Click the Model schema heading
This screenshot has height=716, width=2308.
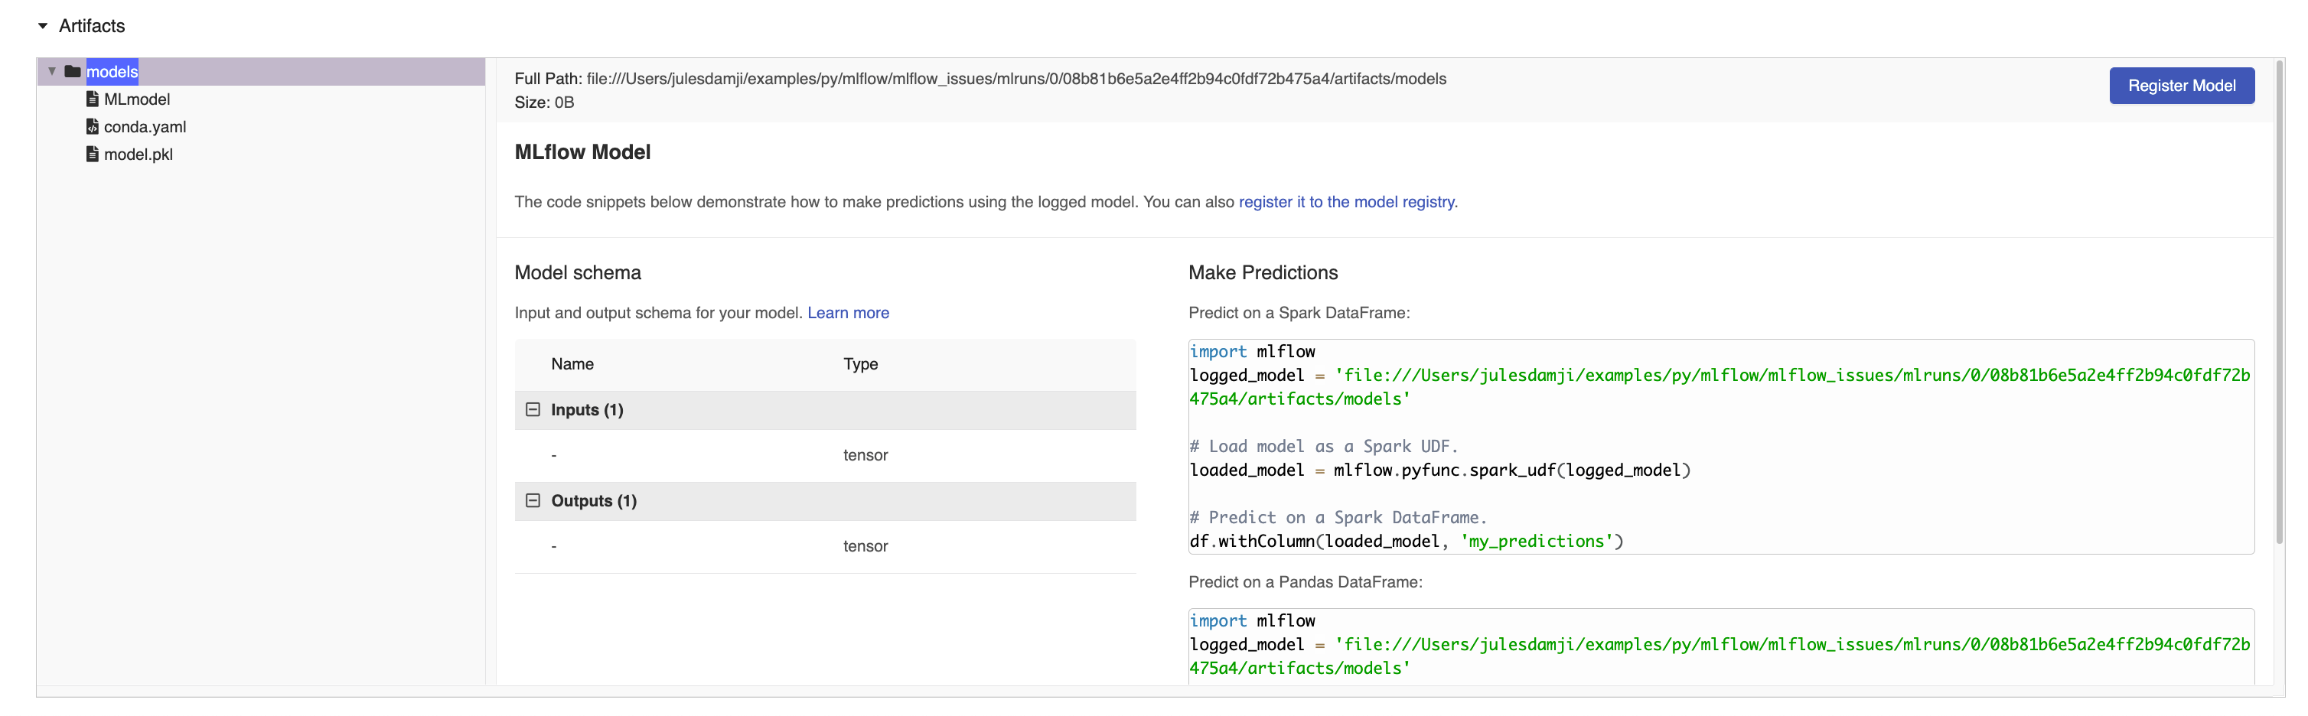(578, 273)
